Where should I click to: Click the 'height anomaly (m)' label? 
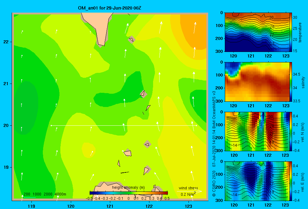click(x=128, y=187)
